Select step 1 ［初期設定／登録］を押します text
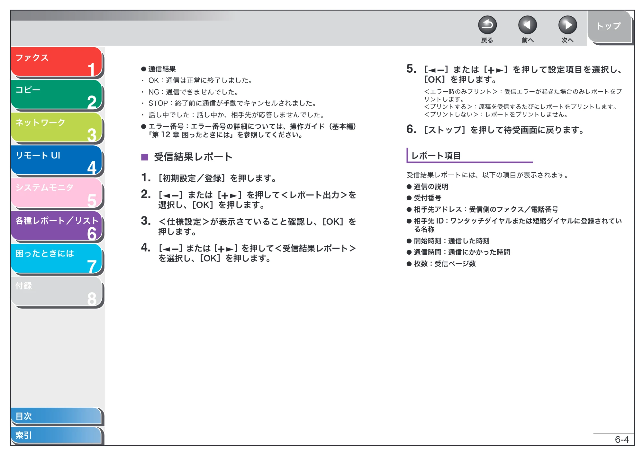This screenshot has width=643, height=455. coord(217,178)
